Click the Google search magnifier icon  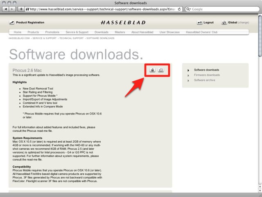(188, 9)
